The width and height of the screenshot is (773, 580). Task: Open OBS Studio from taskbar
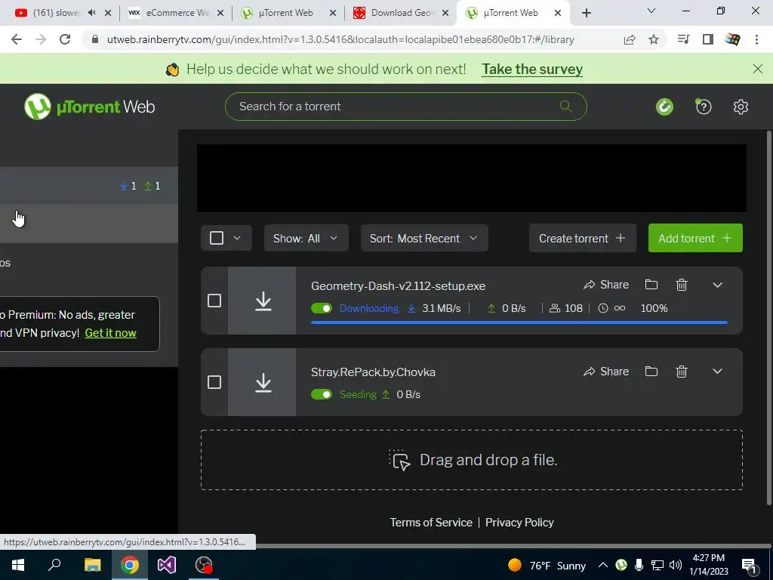click(x=204, y=565)
